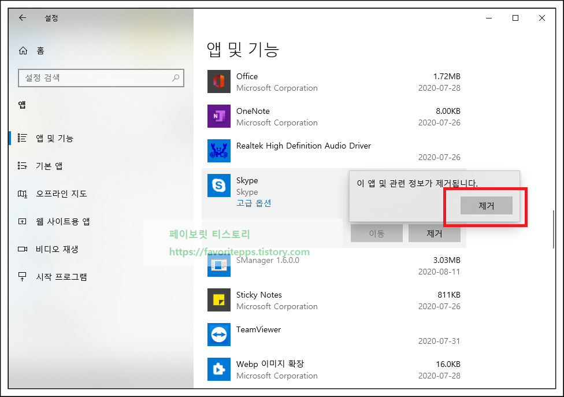The height and width of the screenshot is (397, 564).
Task: Close the Settings window
Action: (542, 17)
